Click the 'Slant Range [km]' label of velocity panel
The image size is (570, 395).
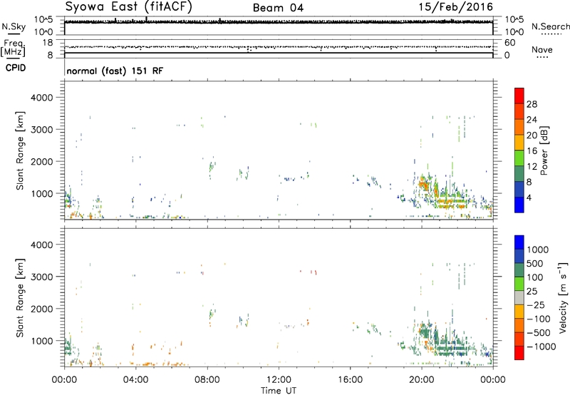tap(20, 298)
